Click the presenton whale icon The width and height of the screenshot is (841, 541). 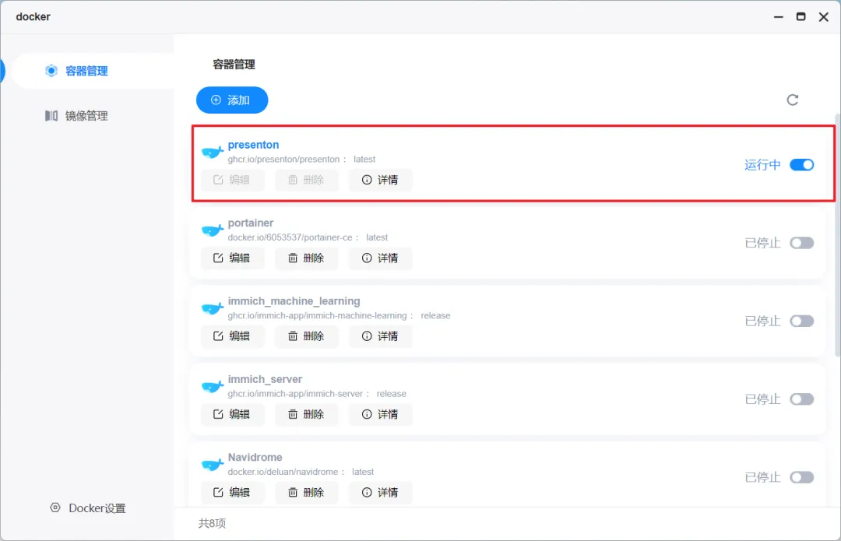pos(213,153)
